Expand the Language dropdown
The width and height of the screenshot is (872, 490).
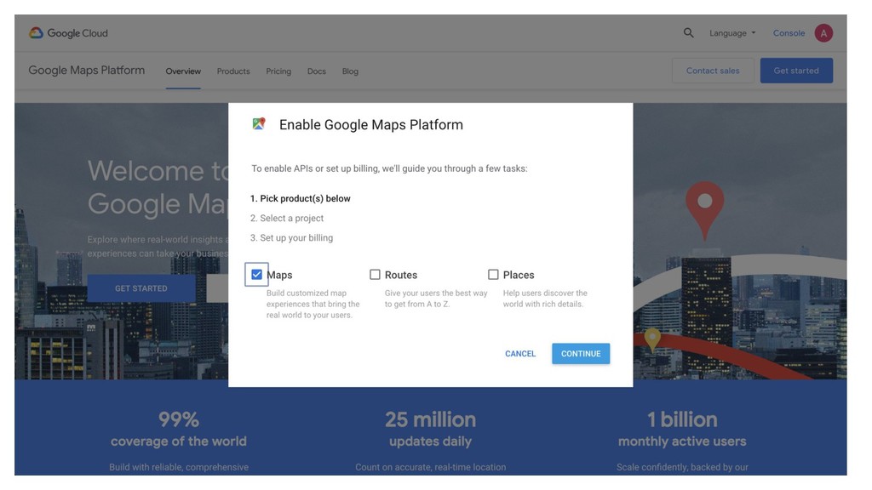click(732, 33)
